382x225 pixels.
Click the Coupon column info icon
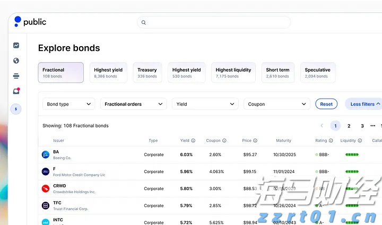(x=224, y=141)
